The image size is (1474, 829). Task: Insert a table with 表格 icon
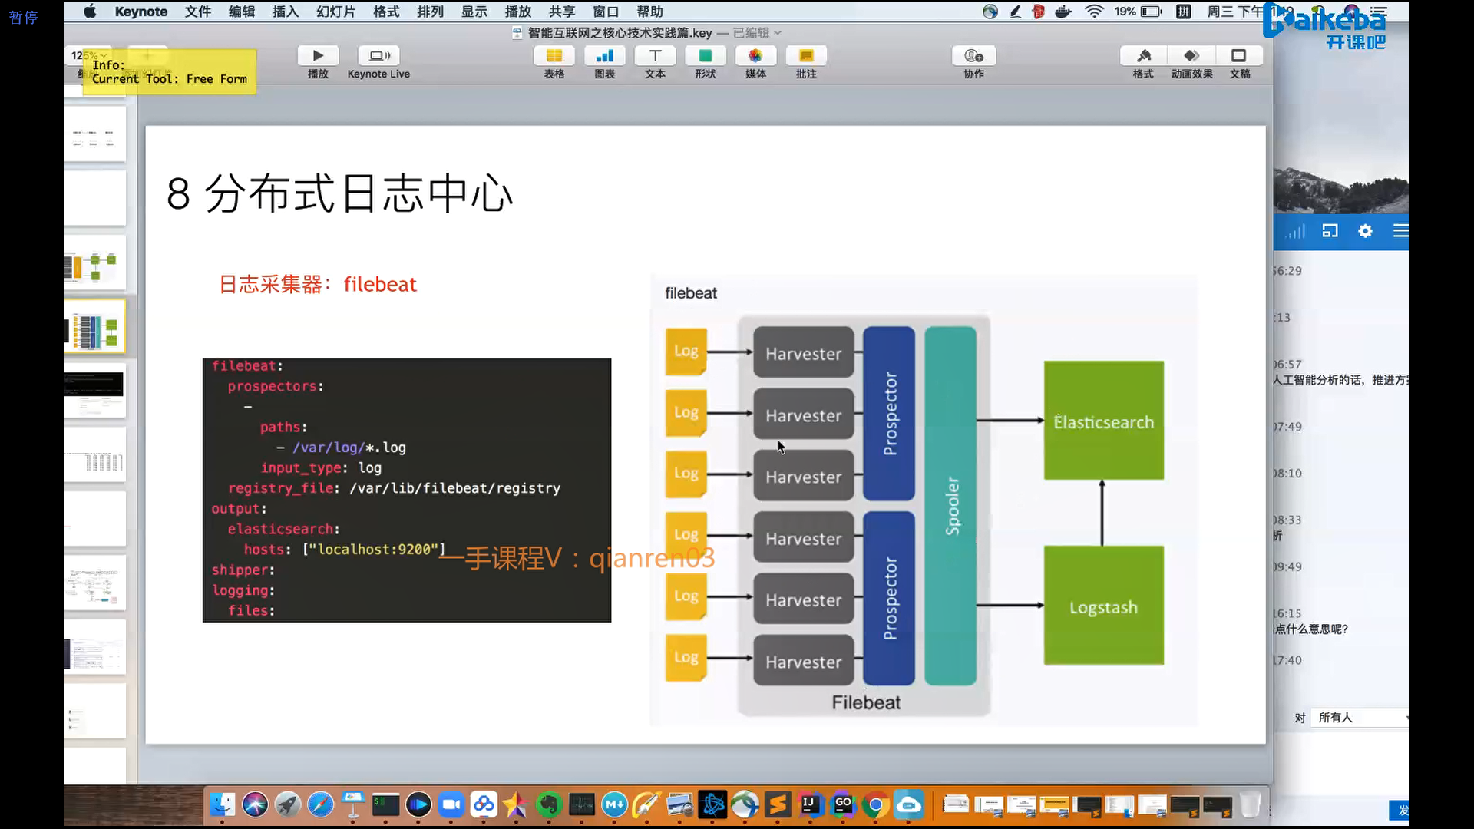point(554,56)
